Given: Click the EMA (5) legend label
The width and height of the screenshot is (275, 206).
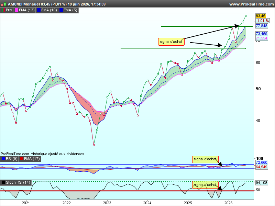Looking at the screenshot, I should 70,10.
